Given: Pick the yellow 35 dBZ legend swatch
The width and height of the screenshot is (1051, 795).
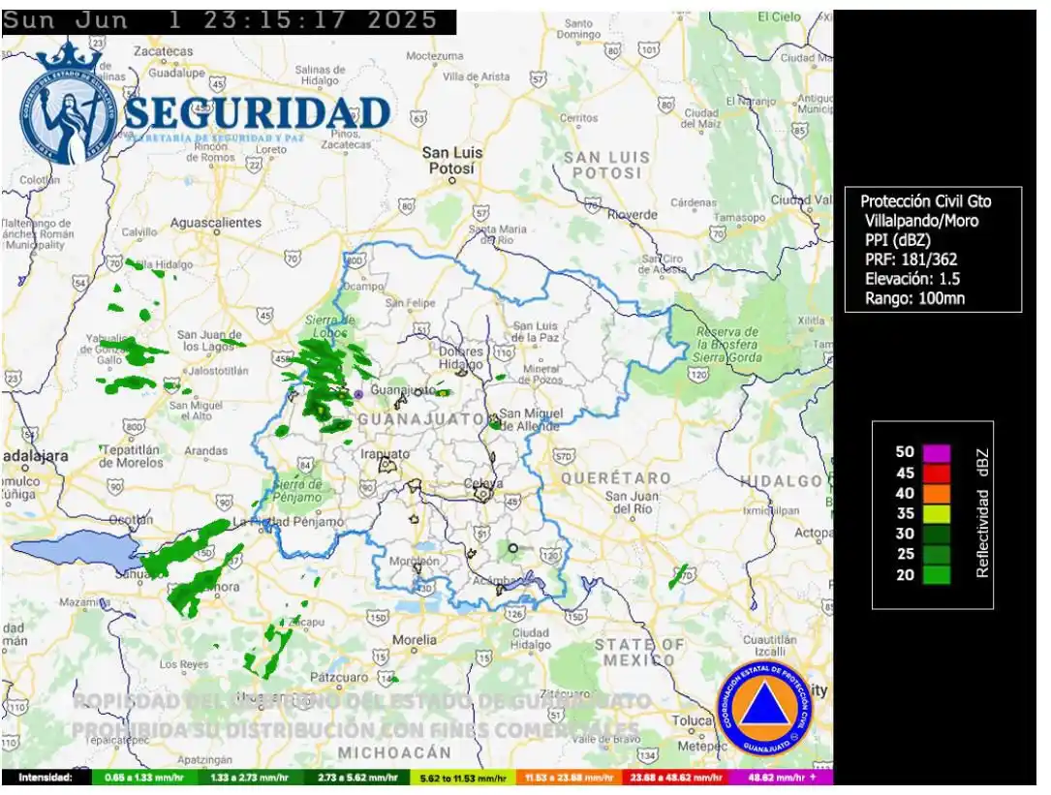Looking at the screenshot, I should pos(936,513).
